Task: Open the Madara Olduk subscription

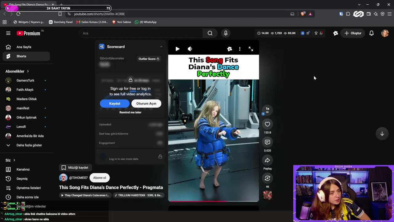Action: (x=26, y=99)
